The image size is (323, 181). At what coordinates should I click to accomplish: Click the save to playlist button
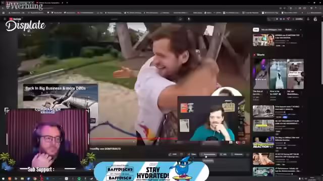point(237,154)
